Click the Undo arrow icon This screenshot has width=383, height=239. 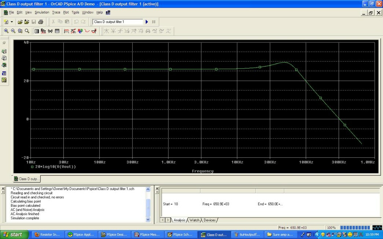point(77,22)
